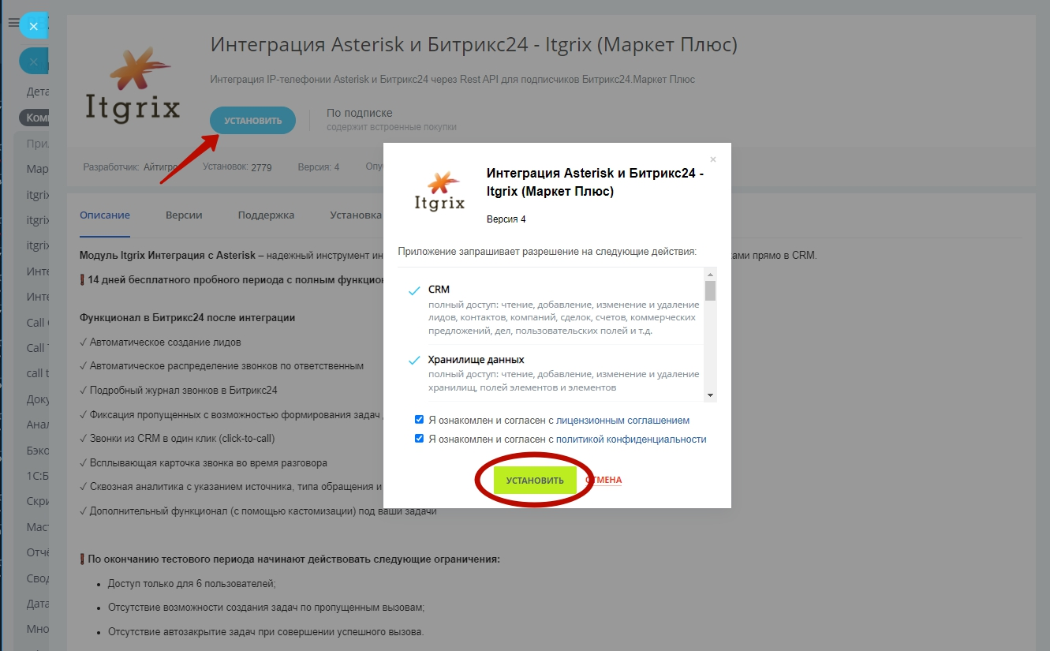Select the Отчё item in left sidebar
This screenshot has height=651, width=1050.
click(38, 552)
